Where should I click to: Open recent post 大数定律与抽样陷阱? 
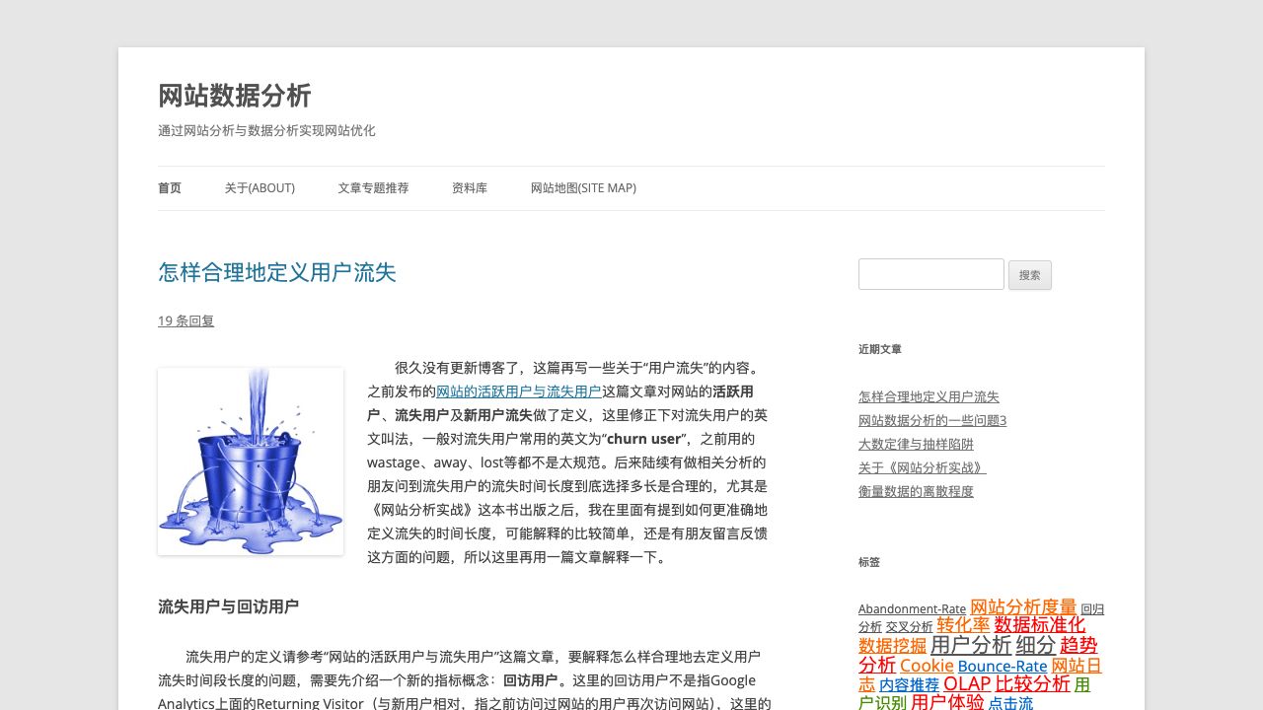click(916, 444)
